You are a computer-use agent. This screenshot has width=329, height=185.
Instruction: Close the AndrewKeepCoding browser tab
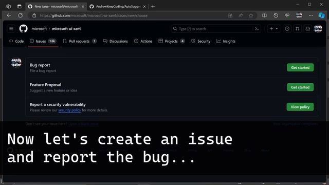[x=144, y=7]
